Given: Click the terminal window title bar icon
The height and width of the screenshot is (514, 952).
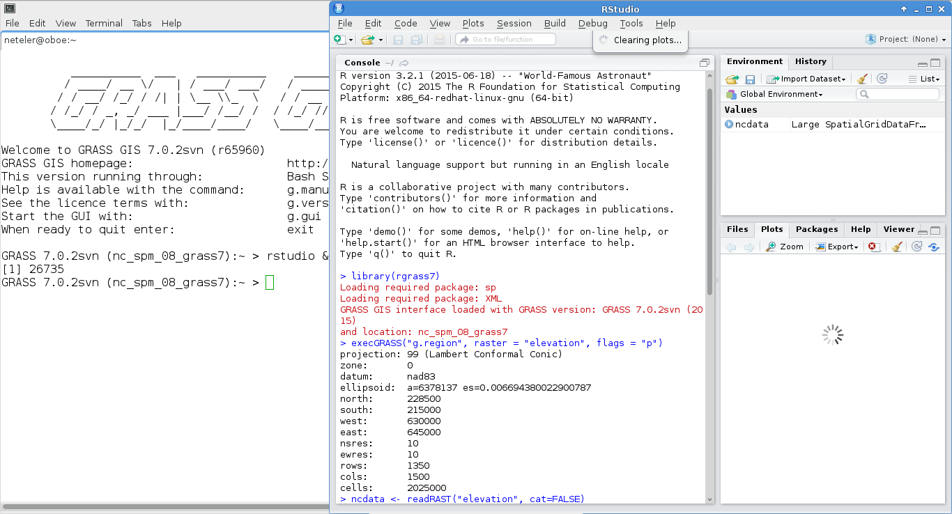Looking at the screenshot, I should tap(9, 8).
